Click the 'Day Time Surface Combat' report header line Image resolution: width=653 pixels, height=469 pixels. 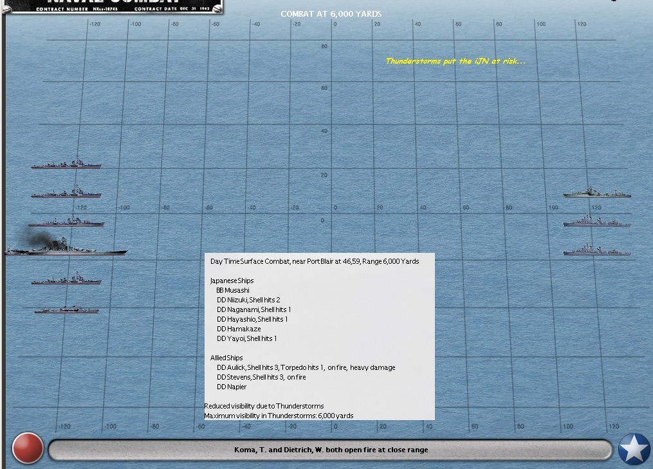[315, 262]
